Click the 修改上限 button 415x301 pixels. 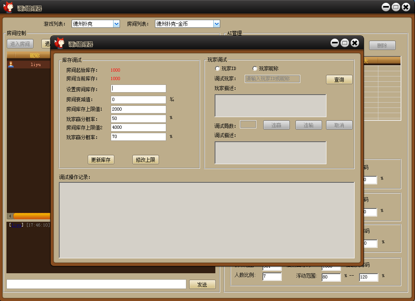[x=146, y=160]
